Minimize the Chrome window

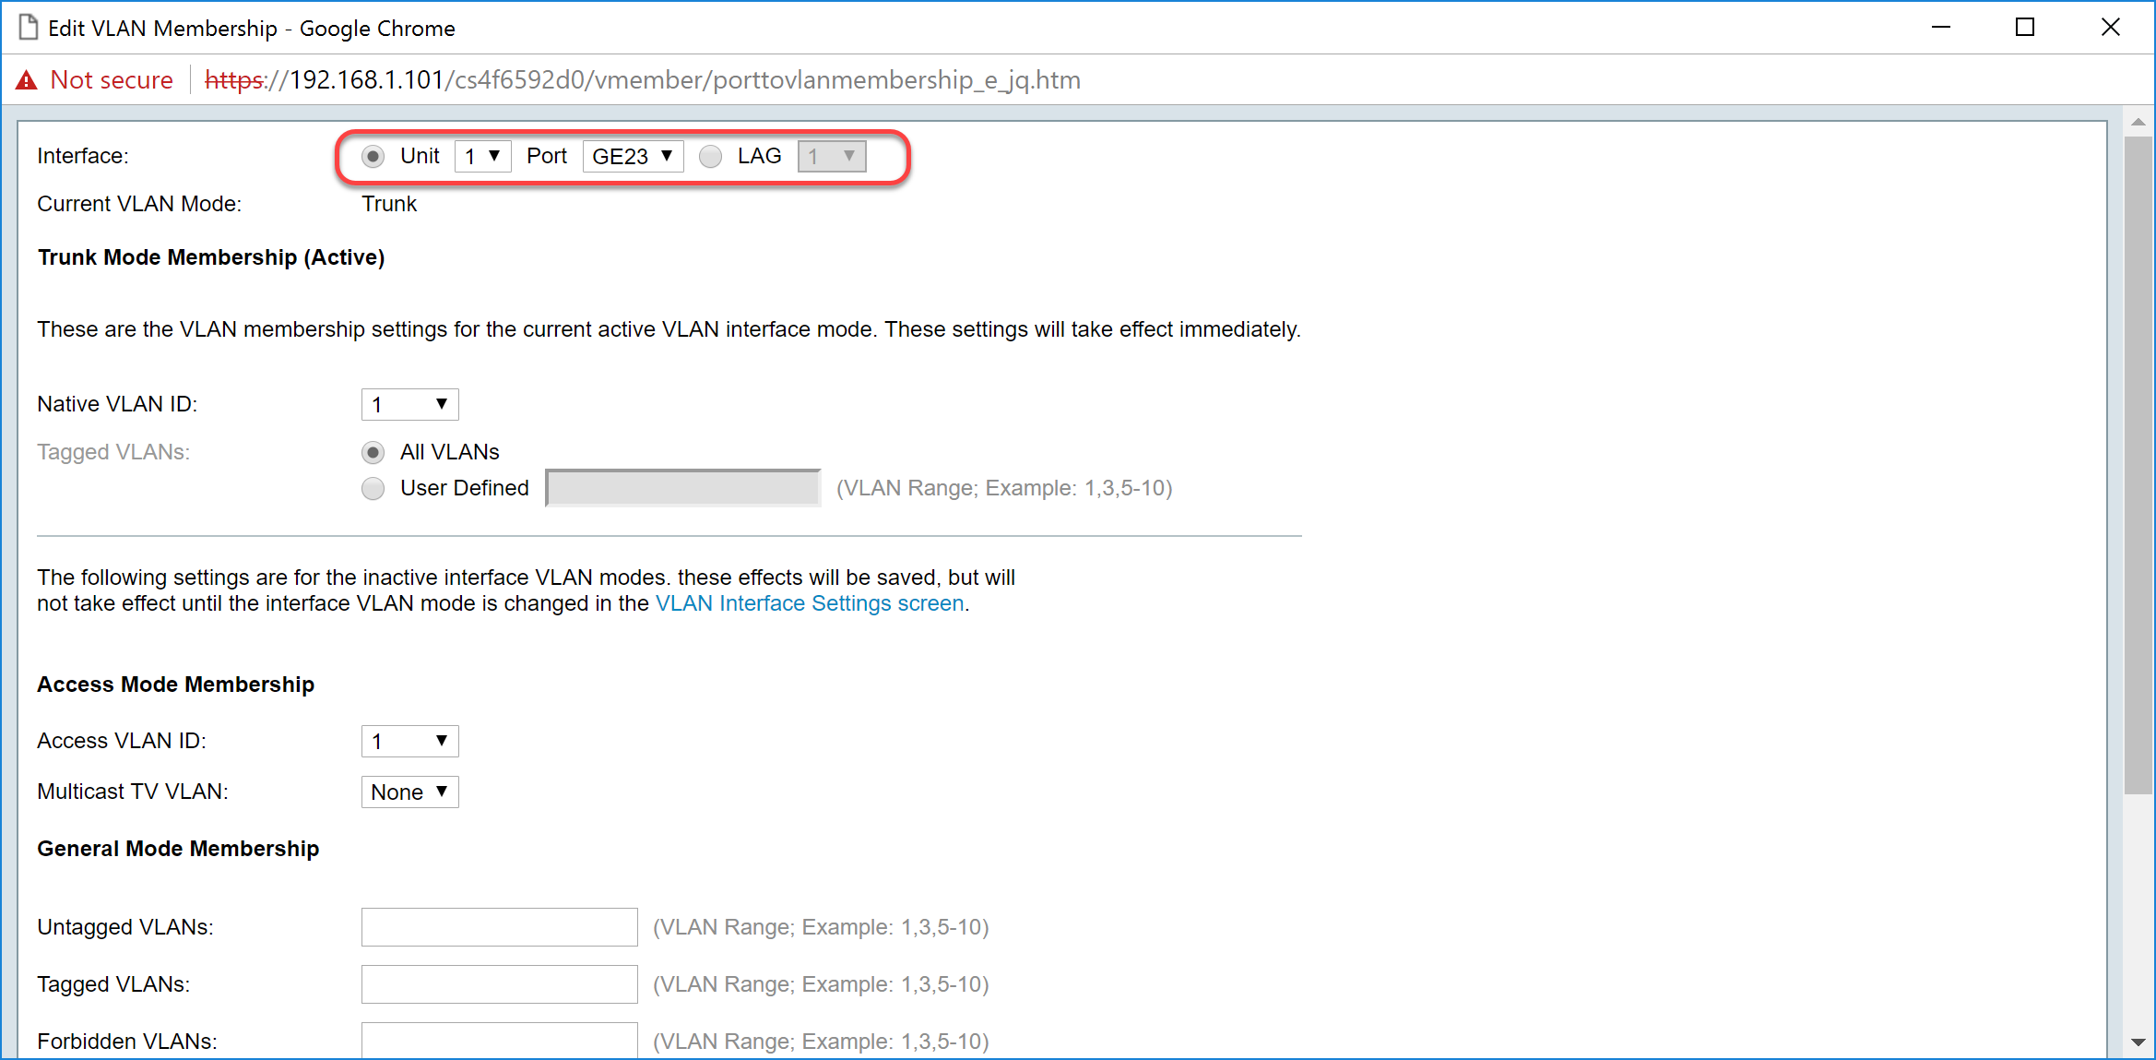(1940, 28)
